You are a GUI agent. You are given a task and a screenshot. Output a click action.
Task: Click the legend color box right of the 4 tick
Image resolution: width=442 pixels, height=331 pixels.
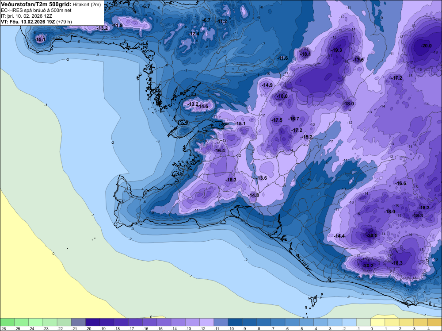[x=434, y=322]
